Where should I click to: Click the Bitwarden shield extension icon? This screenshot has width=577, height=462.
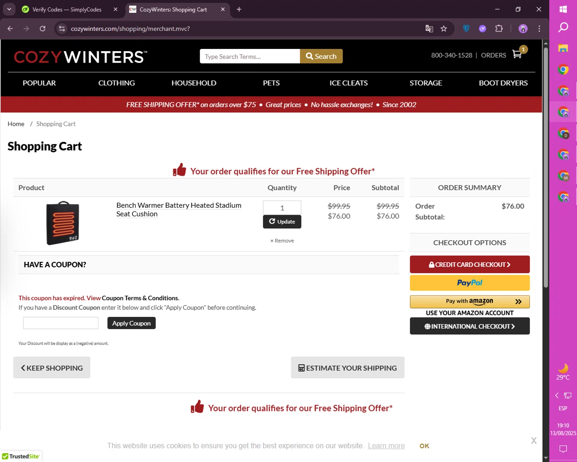tap(466, 28)
